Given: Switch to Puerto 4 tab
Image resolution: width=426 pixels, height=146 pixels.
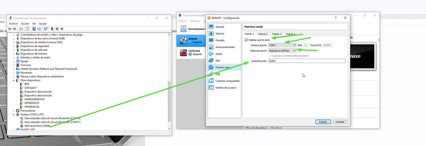Looking at the screenshot, I should (290, 34).
